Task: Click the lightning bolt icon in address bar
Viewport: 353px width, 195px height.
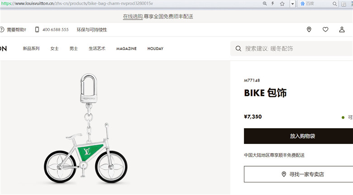Action: tap(272, 4)
